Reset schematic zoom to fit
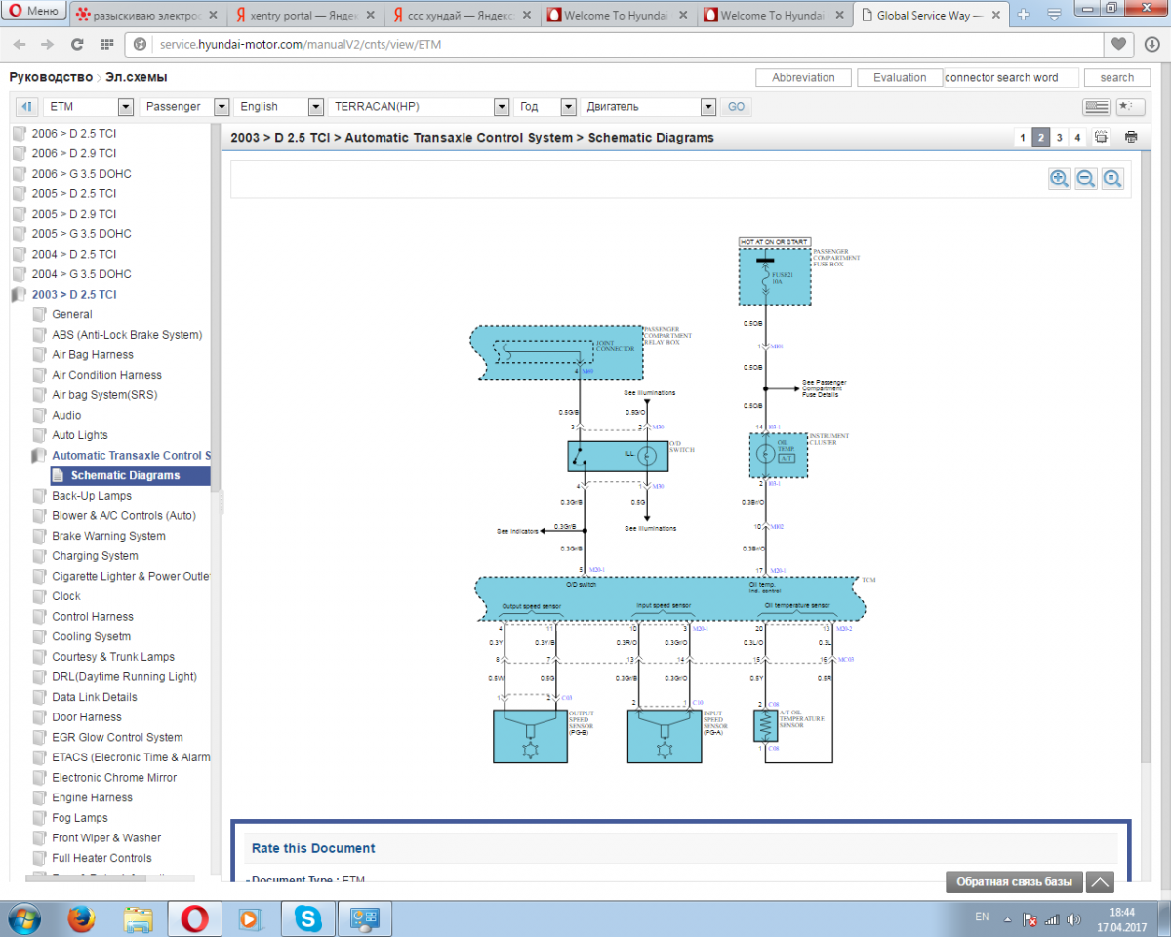 (1112, 179)
